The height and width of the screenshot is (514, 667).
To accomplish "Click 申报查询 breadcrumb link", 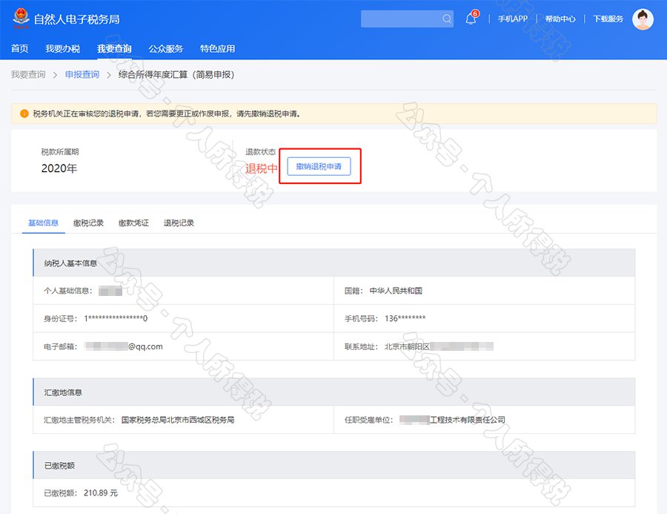I will click(82, 75).
